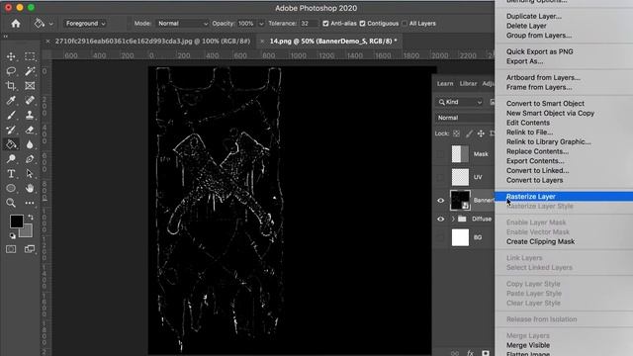Click the lock position icon

pos(481,133)
